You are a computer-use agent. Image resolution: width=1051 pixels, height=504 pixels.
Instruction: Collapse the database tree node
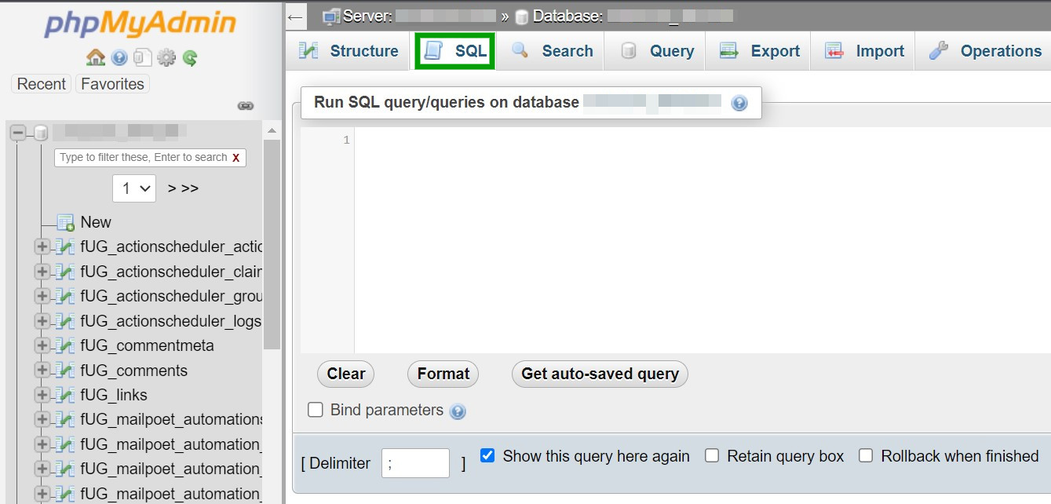(x=18, y=133)
